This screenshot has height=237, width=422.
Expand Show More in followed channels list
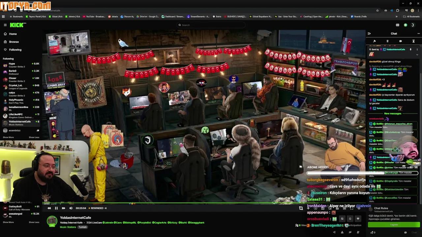point(8,137)
